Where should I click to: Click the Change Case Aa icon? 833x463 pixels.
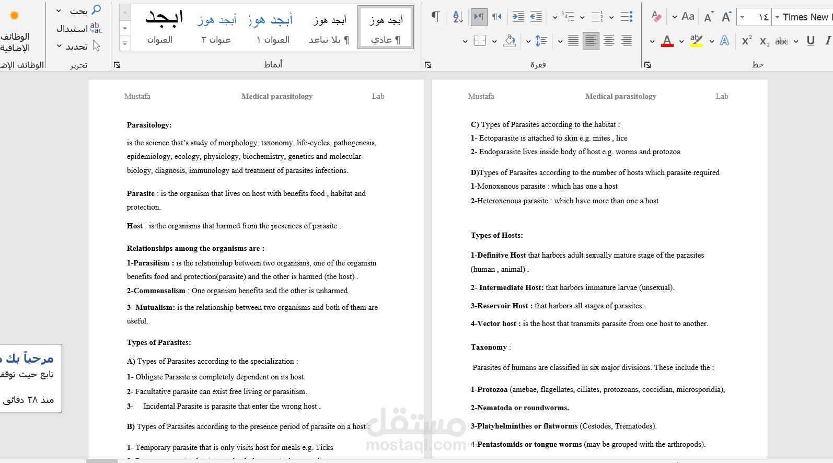click(688, 17)
